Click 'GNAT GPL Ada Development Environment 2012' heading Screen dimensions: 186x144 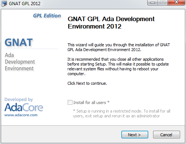coord(111,23)
